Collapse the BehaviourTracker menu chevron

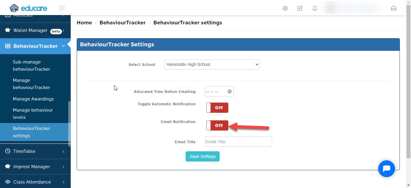pyautogui.click(x=63, y=46)
